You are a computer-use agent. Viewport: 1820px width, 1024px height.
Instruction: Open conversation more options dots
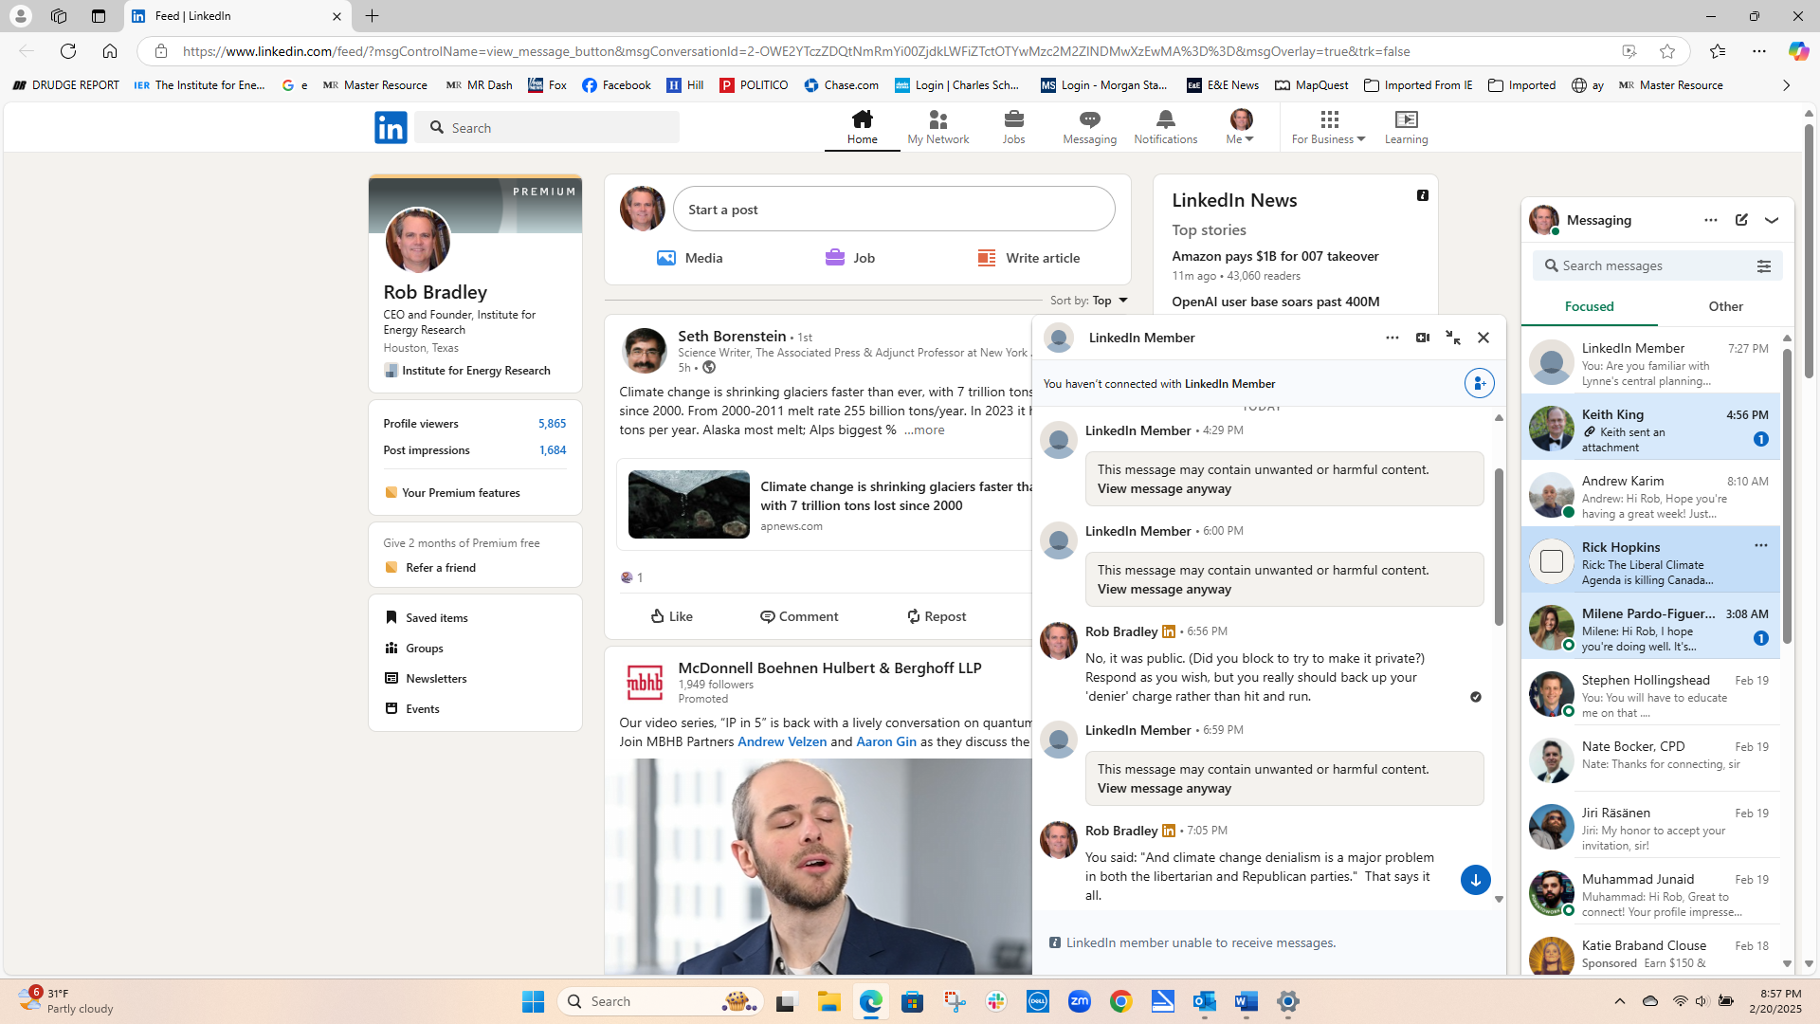(x=1392, y=338)
